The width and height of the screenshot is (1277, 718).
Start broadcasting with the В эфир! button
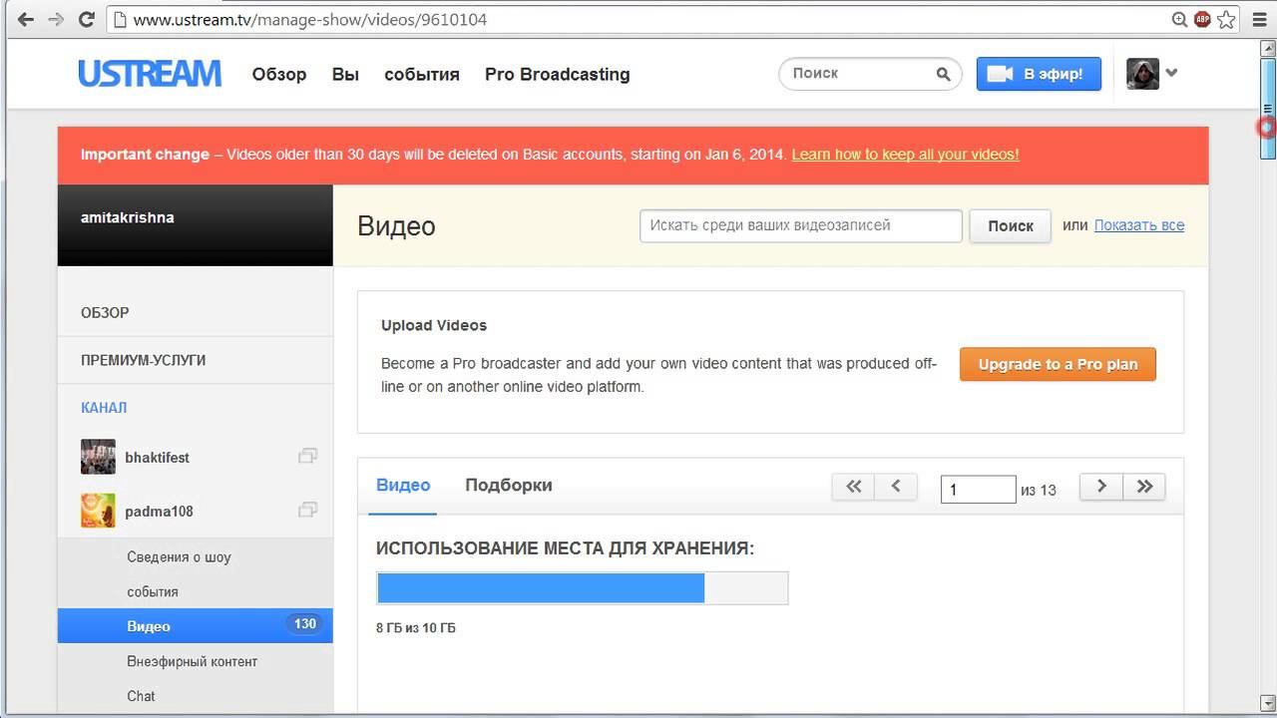[1038, 74]
